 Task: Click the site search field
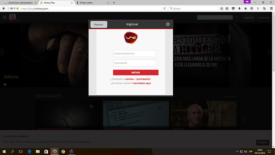pos(215,18)
